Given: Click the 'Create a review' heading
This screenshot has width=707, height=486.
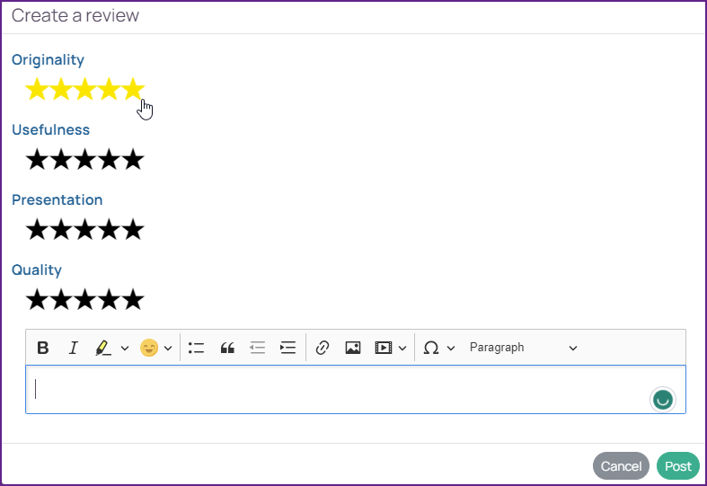Looking at the screenshot, I should click(x=75, y=15).
